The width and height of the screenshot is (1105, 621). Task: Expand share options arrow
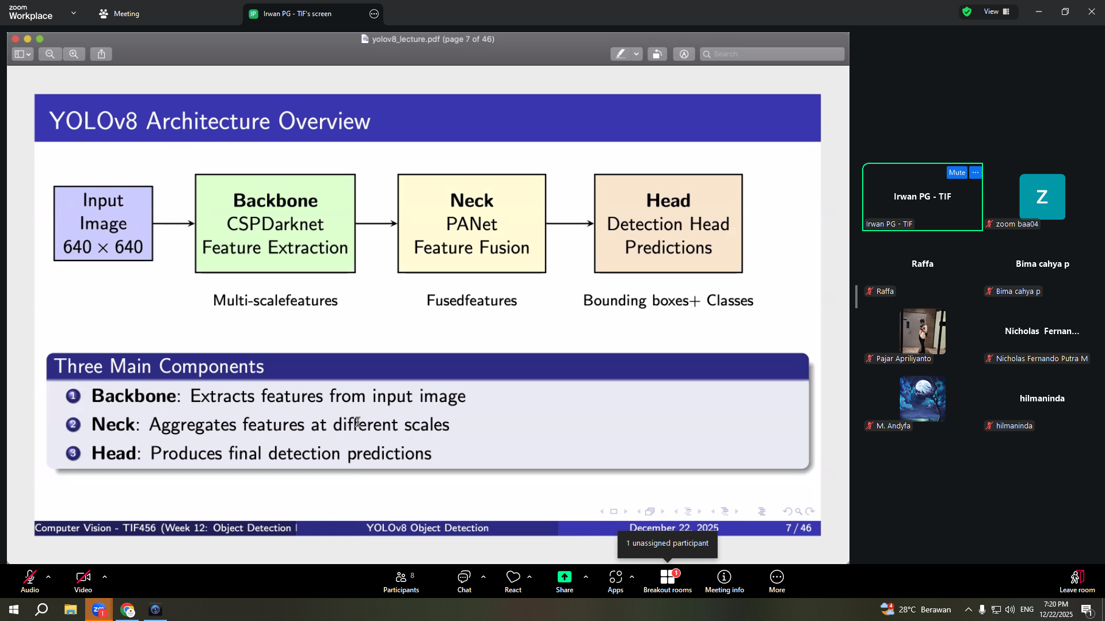(x=586, y=577)
